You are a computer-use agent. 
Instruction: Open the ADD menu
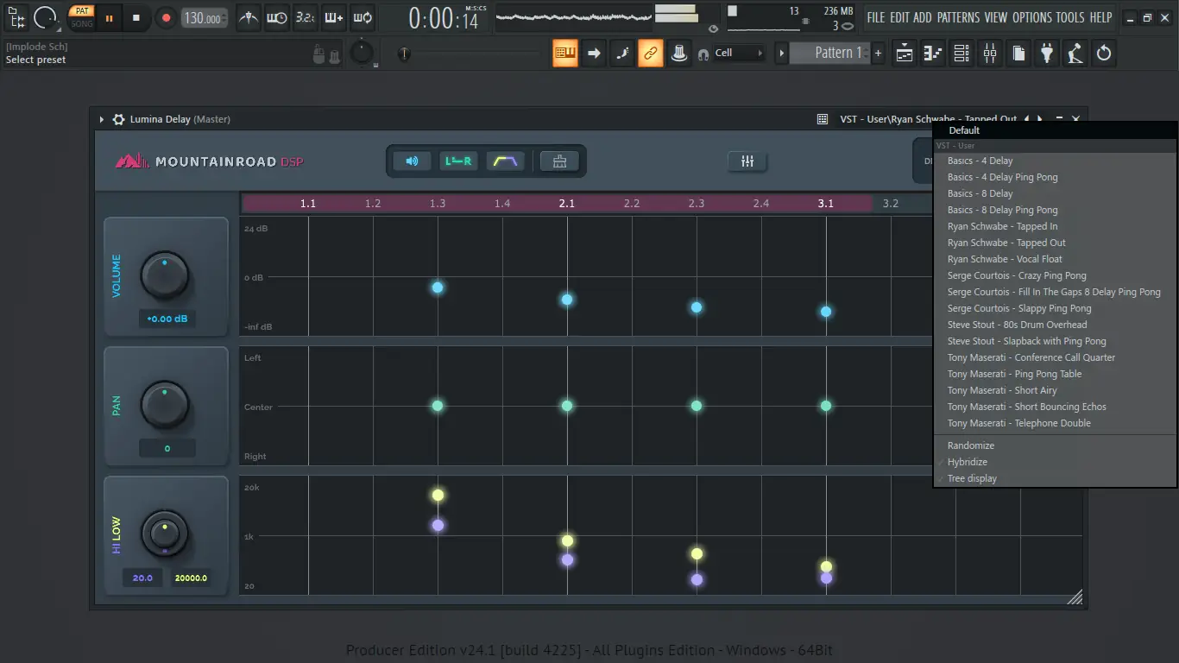tap(923, 17)
